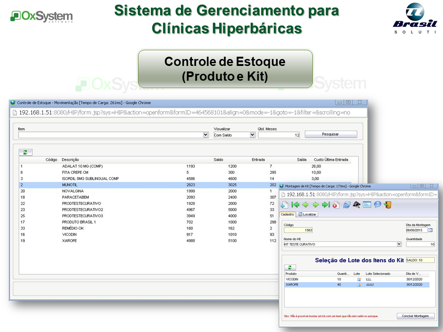Jump to last record with green arrow
Screen dimensions: 443x332
(326, 205)
